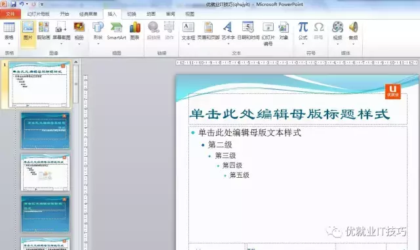Click the 图片 insert picture icon

(x=28, y=28)
